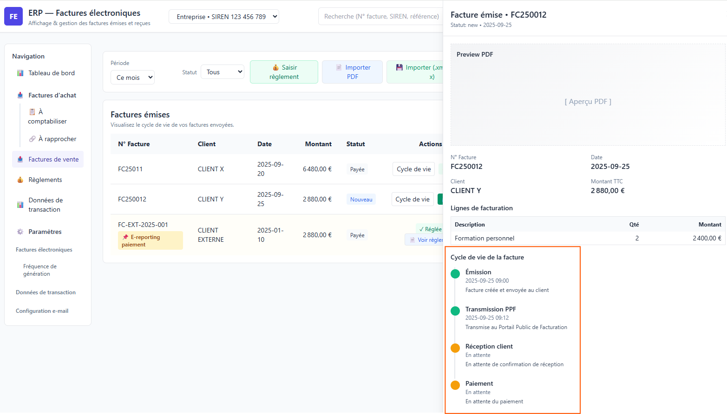Click the document icon on Importer PDF
The image size is (727, 414).
click(339, 68)
